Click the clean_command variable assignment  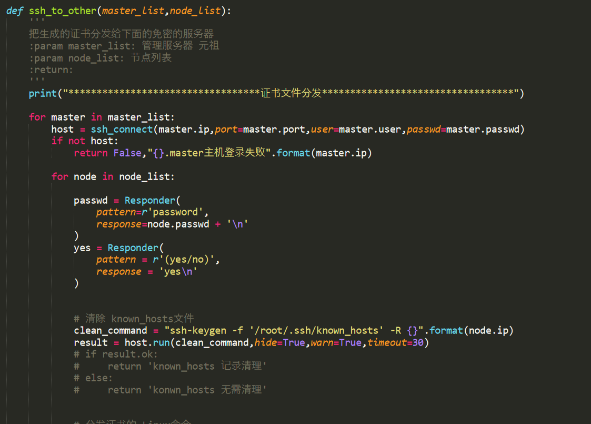point(111,330)
